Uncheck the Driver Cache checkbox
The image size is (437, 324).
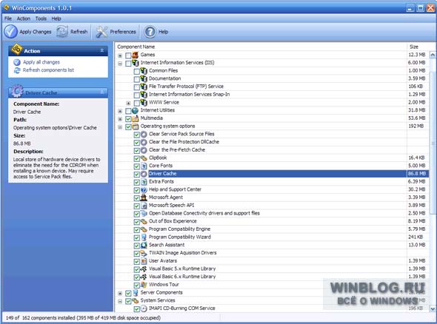click(x=136, y=175)
